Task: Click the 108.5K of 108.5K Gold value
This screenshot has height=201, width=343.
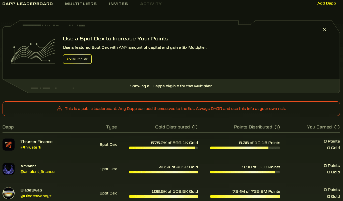Action: point(175,191)
